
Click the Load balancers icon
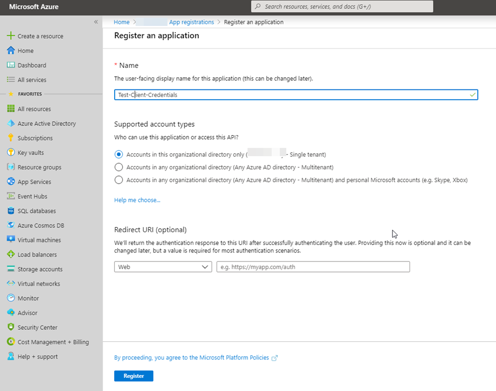coord(11,254)
